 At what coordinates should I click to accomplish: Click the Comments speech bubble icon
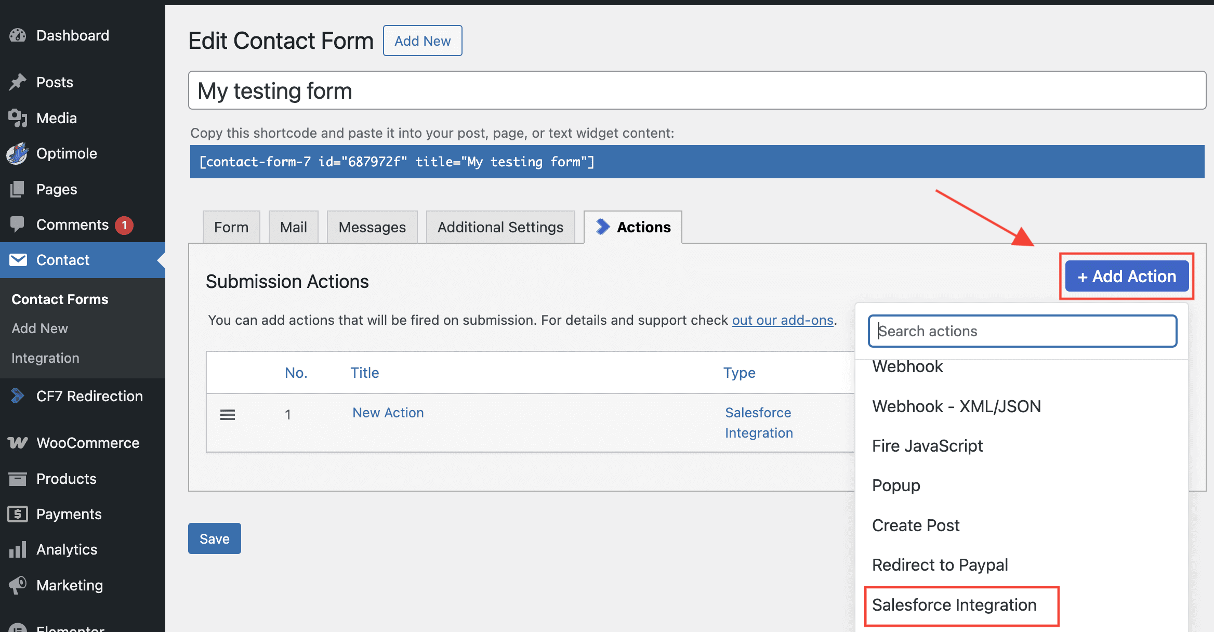coord(18,225)
